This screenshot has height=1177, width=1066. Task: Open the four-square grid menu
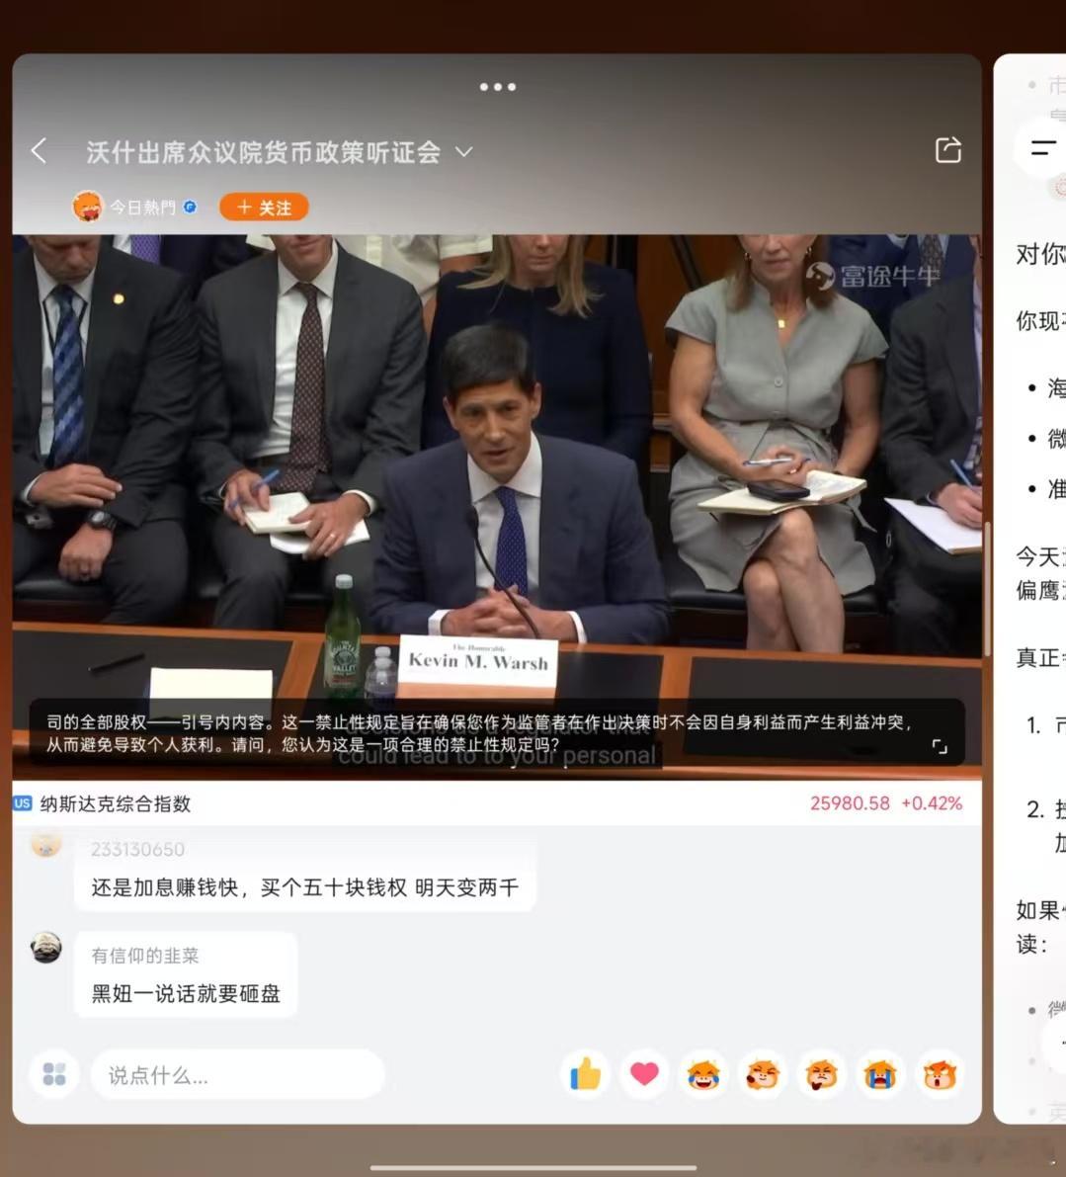click(x=54, y=1074)
